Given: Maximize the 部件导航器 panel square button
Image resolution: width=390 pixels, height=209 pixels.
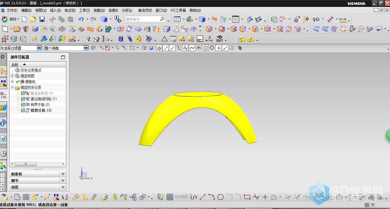Looking at the screenshot, I should point(63,57).
